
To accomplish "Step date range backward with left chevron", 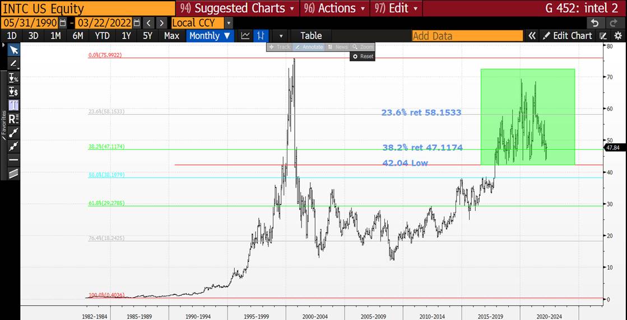I will [x=148, y=23].
